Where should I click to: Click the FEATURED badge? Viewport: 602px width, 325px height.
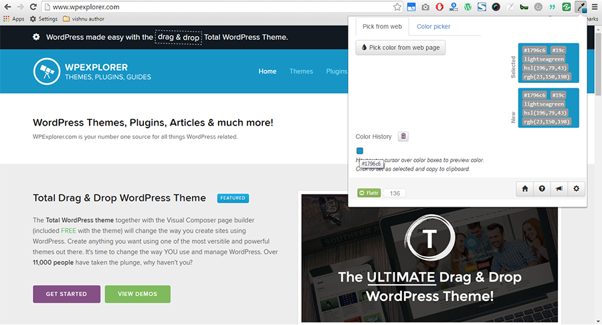(233, 198)
